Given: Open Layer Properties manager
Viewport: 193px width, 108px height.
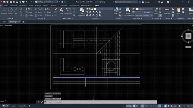Looking at the screenshot, I should pyautogui.click(x=81, y=12).
